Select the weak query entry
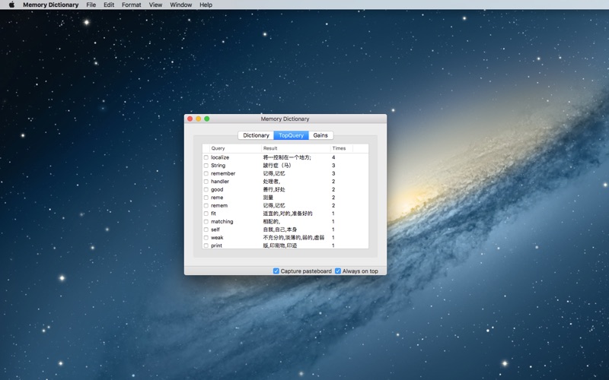This screenshot has height=380, width=609. [217, 238]
